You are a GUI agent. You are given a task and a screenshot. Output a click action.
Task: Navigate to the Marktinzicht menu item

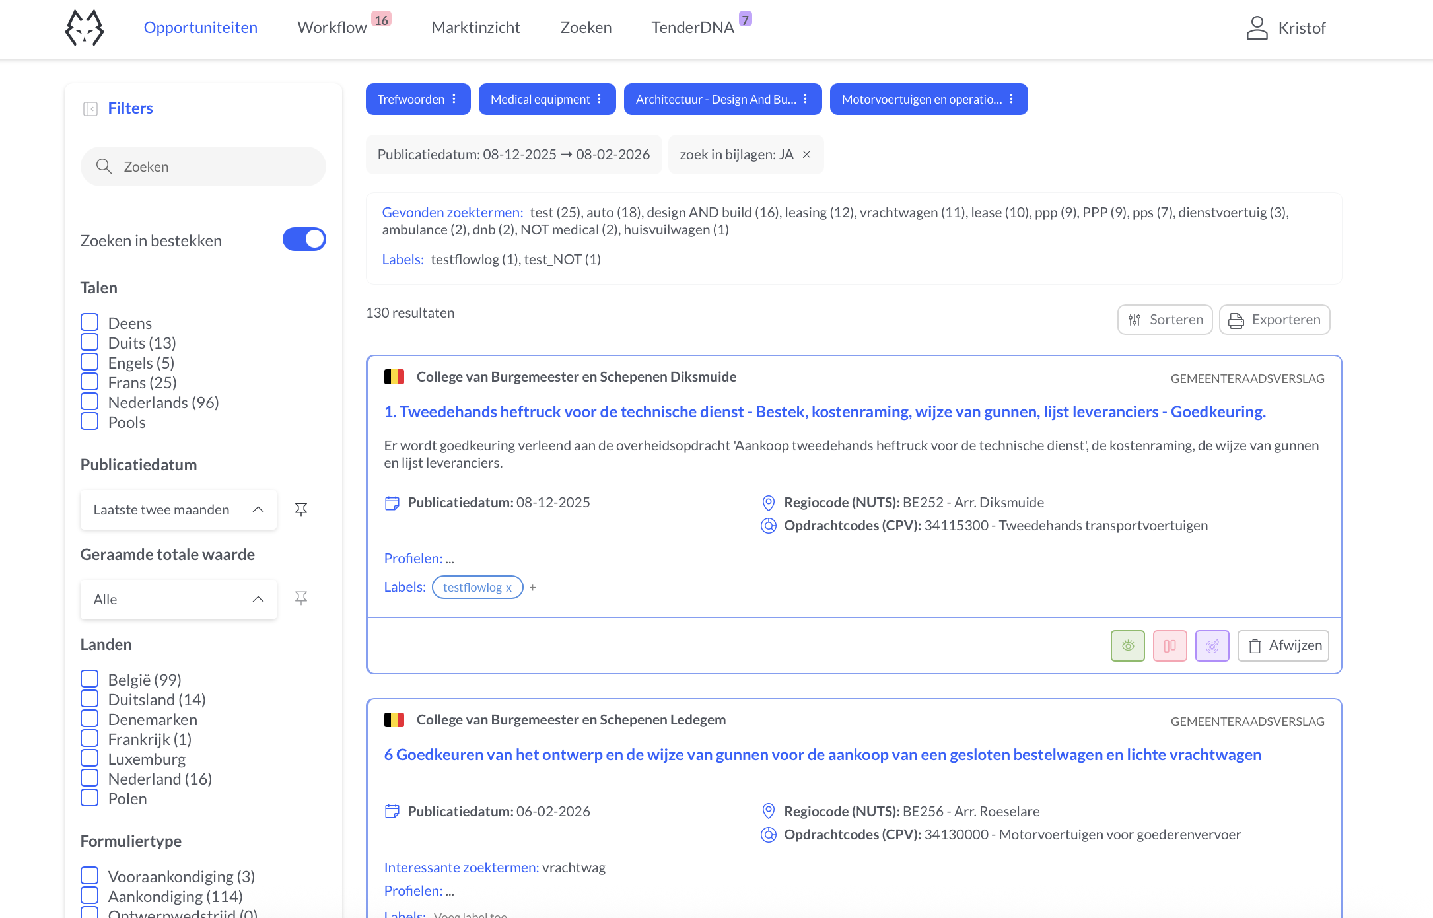(475, 27)
